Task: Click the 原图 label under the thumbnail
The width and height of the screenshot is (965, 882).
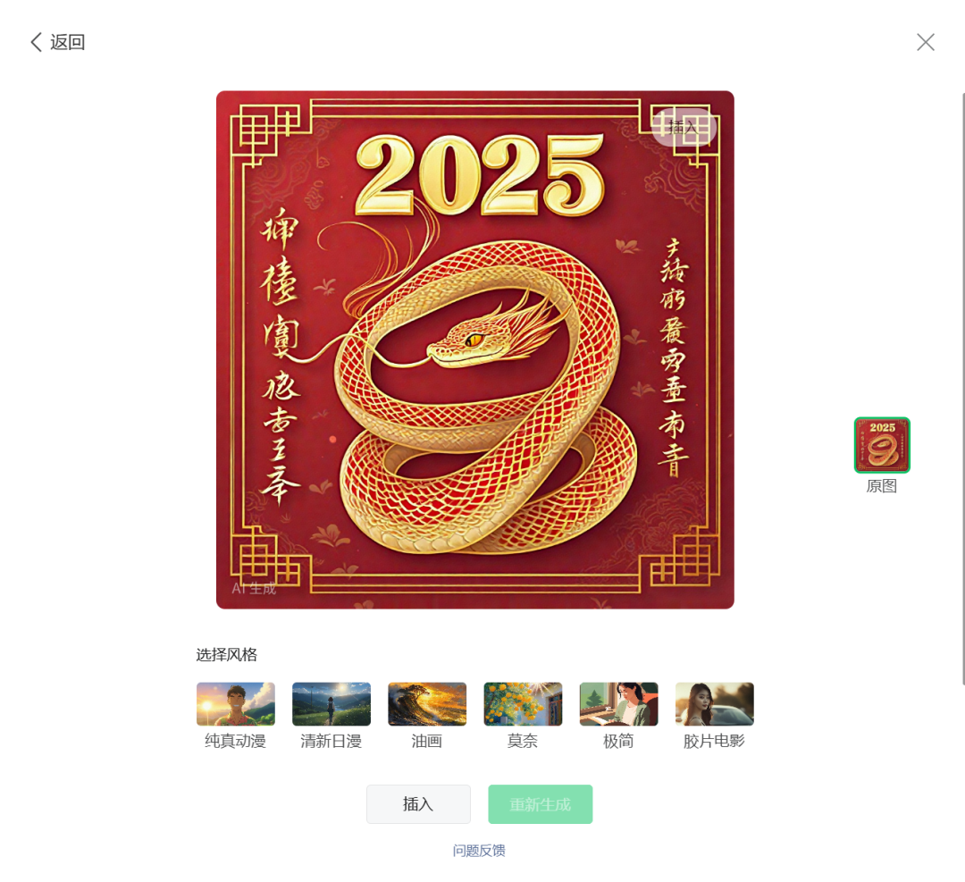Action: tap(881, 486)
